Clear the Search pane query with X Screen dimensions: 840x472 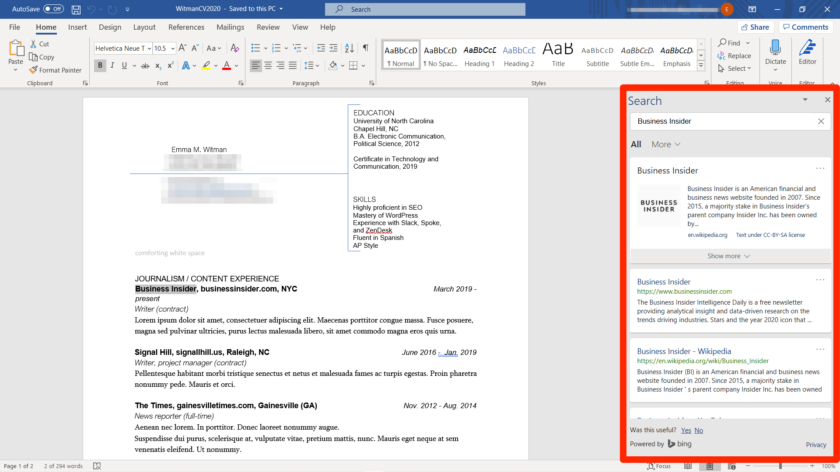pos(821,121)
